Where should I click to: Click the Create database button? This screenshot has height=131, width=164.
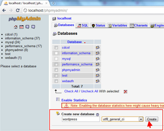click(152, 119)
